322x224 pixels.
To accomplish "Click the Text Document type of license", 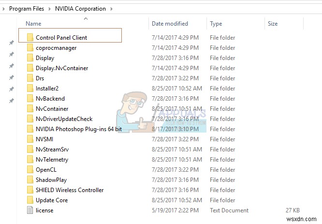I will [x=229, y=210].
